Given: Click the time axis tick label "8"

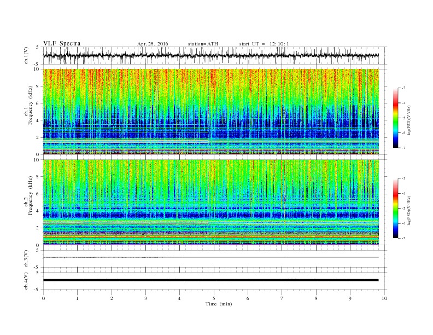Looking at the screenshot, I should click(316, 298).
